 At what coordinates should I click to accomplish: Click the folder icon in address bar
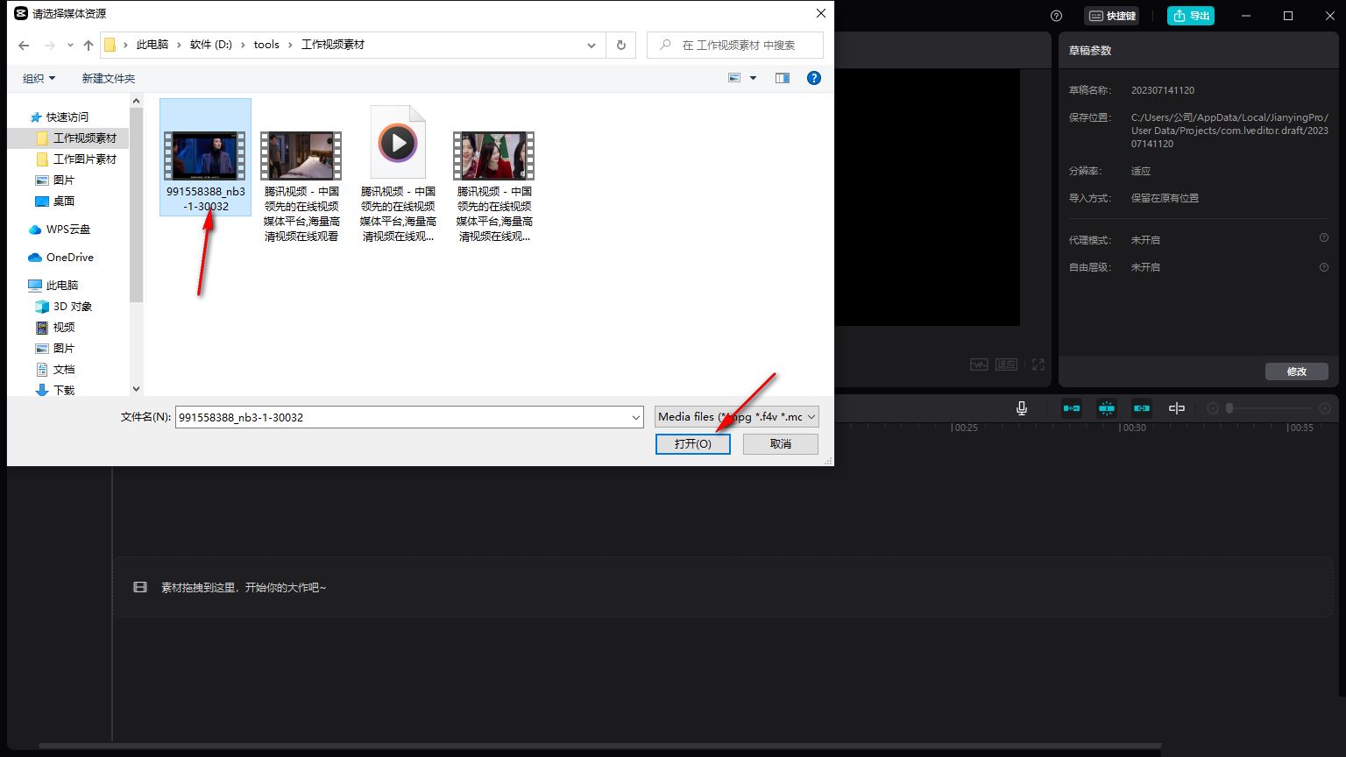point(110,45)
